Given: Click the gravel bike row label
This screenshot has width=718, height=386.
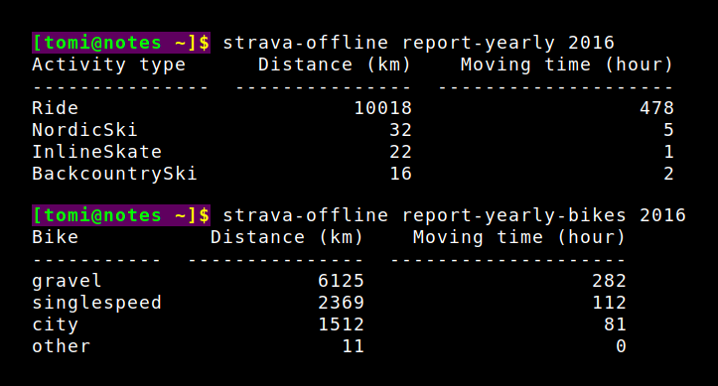Looking at the screenshot, I should [x=67, y=281].
